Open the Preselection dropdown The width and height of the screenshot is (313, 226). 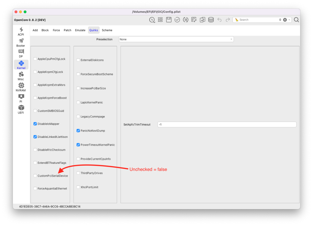coord(176,39)
